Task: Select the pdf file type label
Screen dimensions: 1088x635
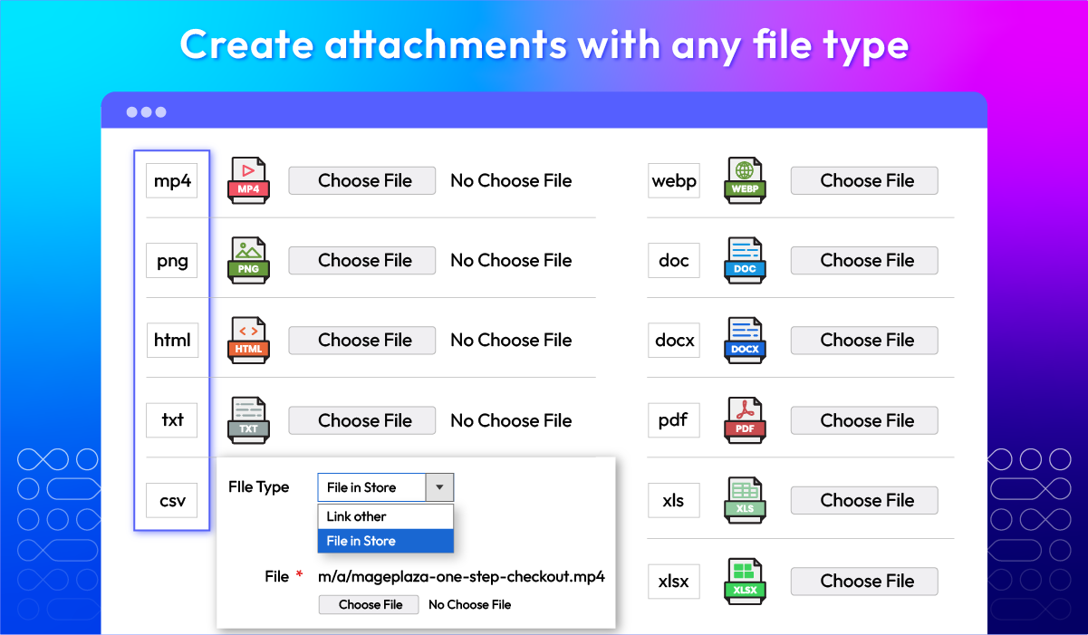Action: pyautogui.click(x=674, y=419)
